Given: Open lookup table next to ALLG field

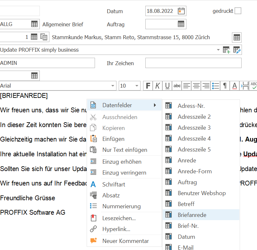Looking at the screenshot, I should (34, 24).
